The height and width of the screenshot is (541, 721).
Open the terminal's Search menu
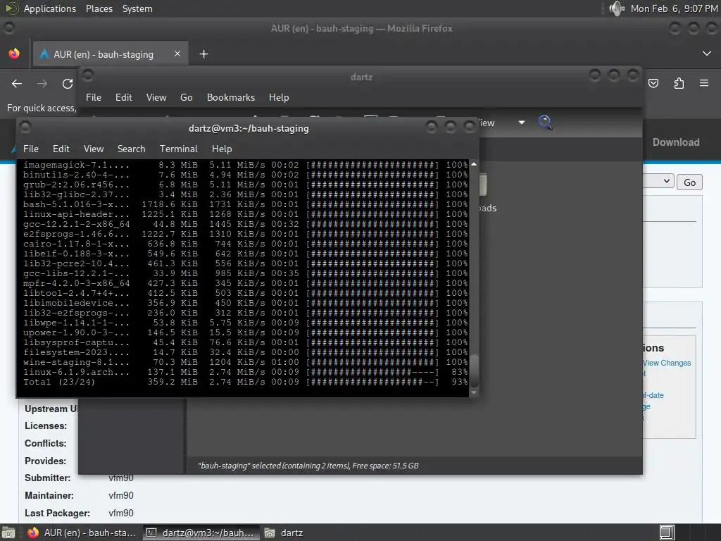(131, 149)
